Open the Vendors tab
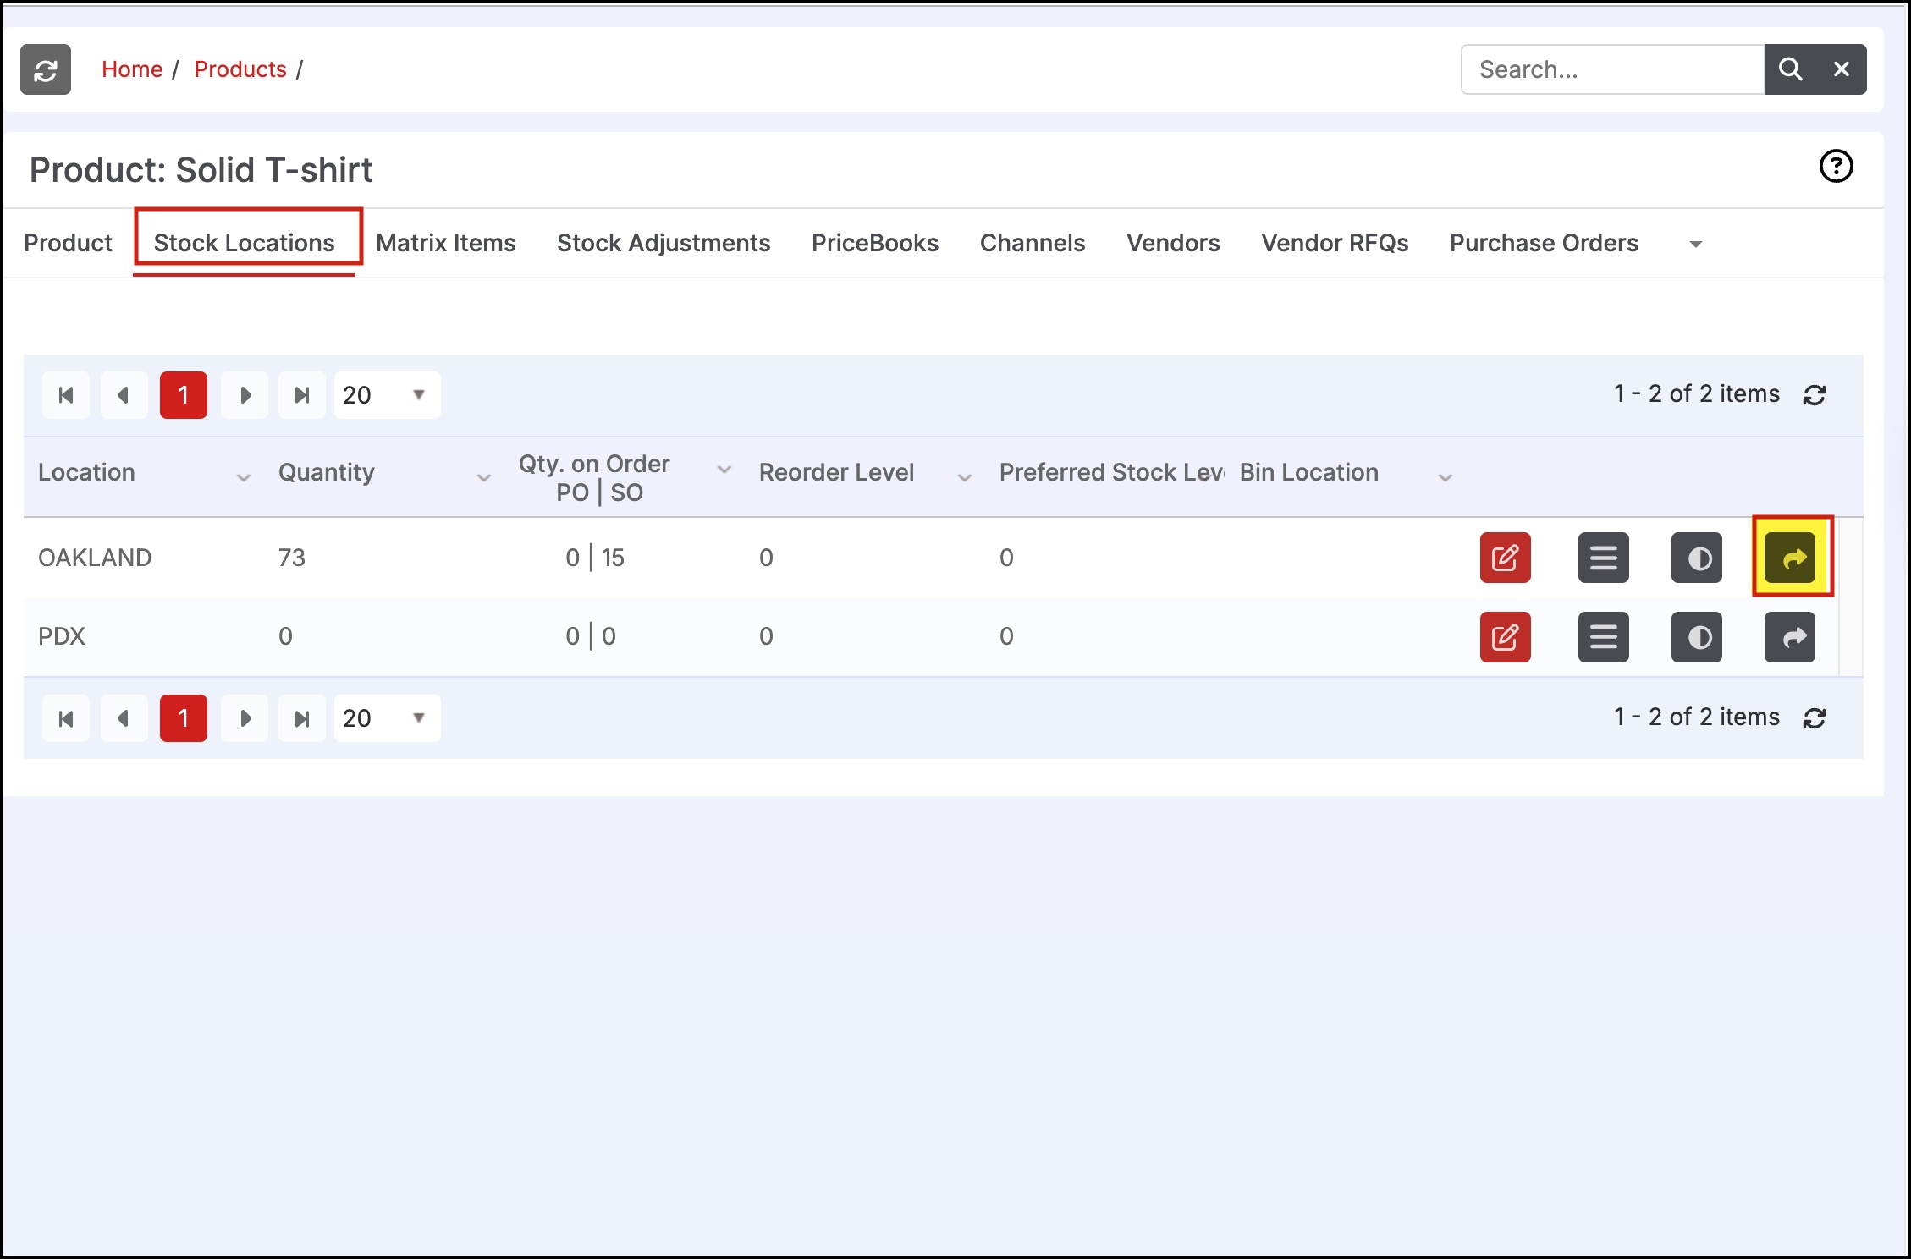Viewport: 1911px width, 1259px height. 1173,243
